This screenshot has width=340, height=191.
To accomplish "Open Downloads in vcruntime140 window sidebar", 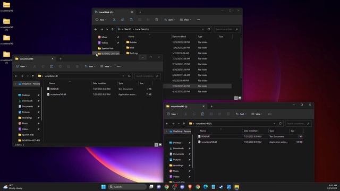I will tap(27, 101).
